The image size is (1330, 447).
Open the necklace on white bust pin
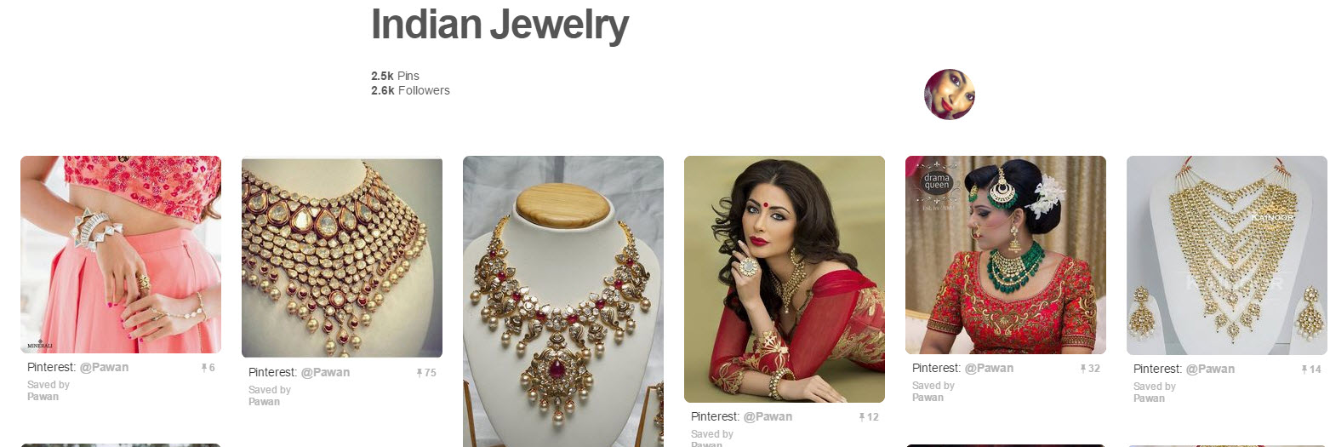[x=563, y=301]
